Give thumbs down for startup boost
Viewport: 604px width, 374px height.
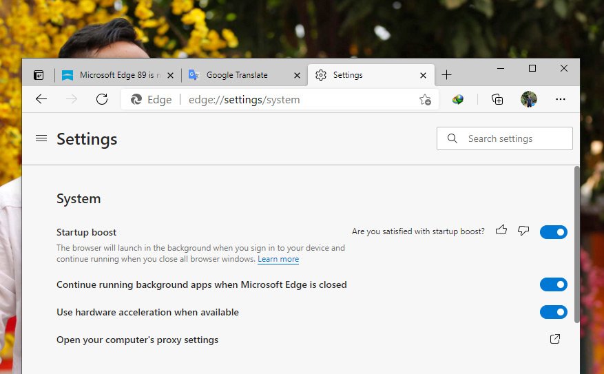click(x=523, y=230)
